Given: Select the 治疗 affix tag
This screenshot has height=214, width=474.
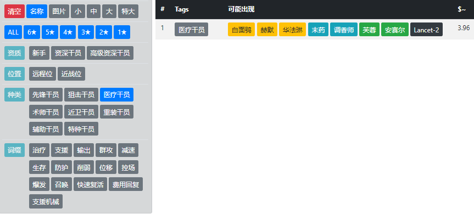Looking at the screenshot, I should (x=39, y=150).
